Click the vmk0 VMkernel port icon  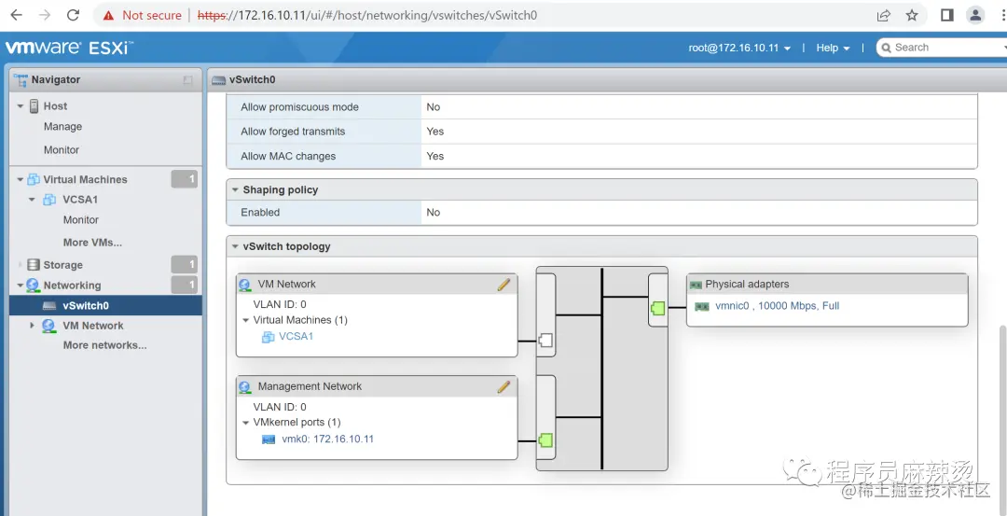tap(269, 439)
